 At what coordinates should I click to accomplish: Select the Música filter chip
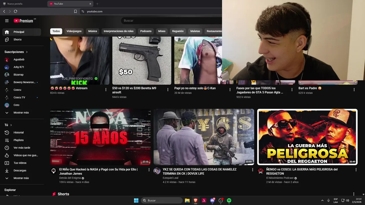click(x=93, y=31)
